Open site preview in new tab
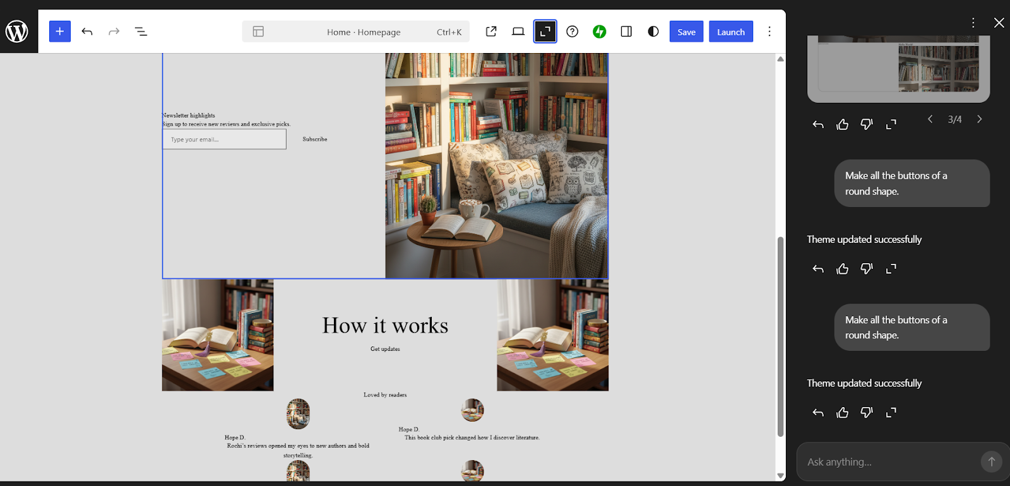The image size is (1010, 486). tap(491, 32)
